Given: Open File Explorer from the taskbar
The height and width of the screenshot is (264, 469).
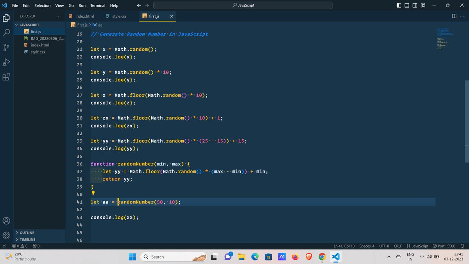Looking at the screenshot, I should pos(242,257).
